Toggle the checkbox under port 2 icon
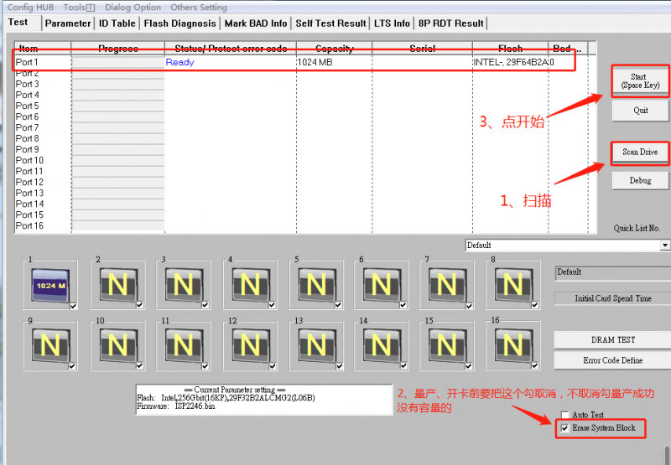This screenshot has width=671, height=465. click(x=139, y=305)
